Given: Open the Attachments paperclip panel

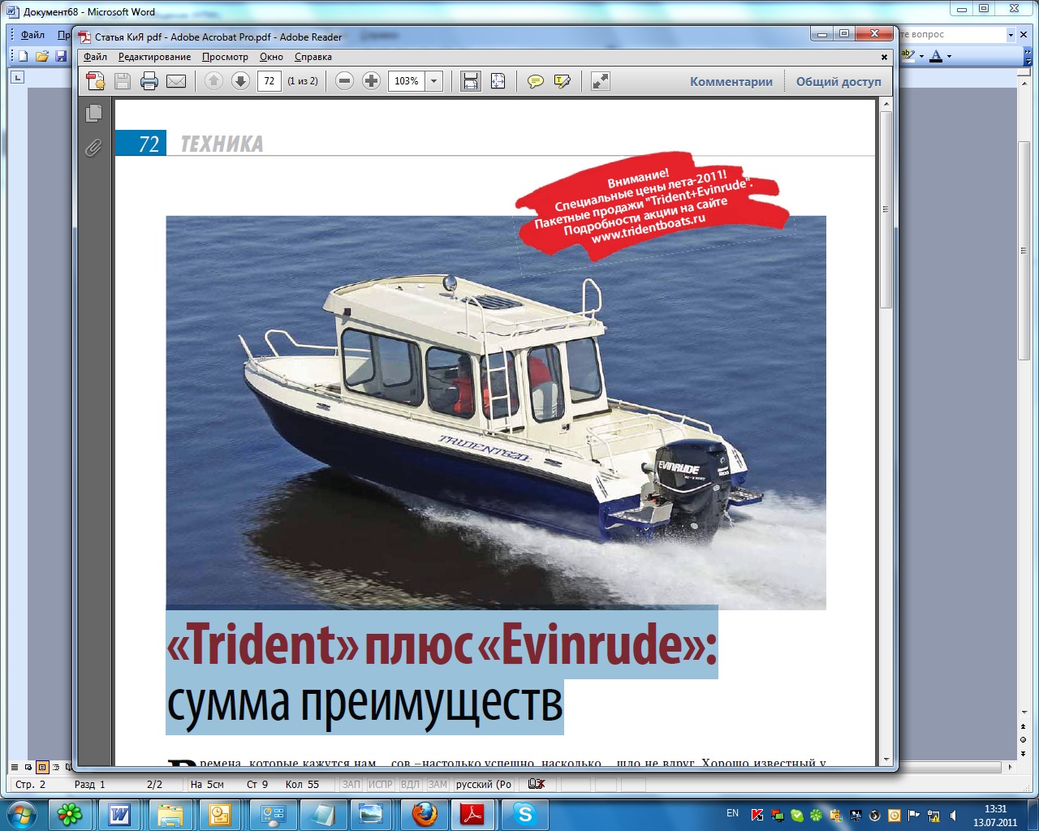Looking at the screenshot, I should point(94,148).
